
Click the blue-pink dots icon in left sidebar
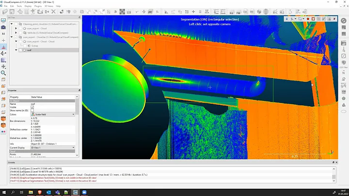tap(3, 131)
